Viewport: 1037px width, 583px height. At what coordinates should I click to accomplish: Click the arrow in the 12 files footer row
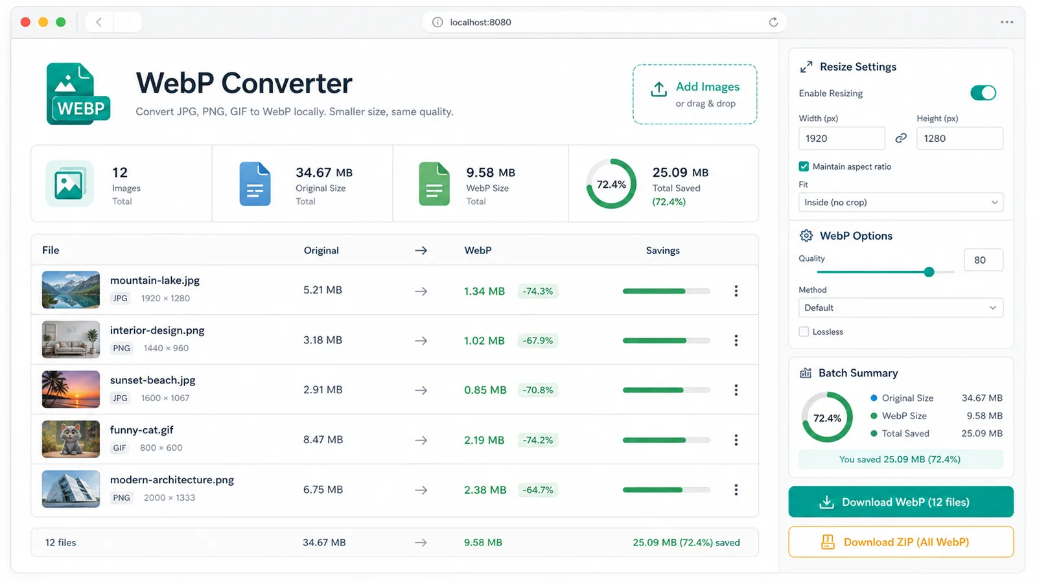pyautogui.click(x=421, y=543)
